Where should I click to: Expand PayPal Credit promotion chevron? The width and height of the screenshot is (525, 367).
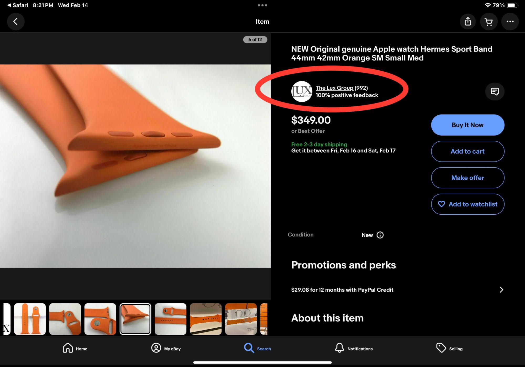point(501,290)
